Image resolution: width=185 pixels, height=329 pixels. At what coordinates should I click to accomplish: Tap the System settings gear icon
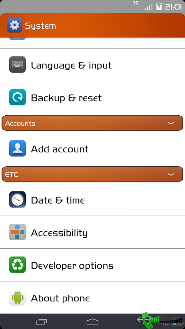(x=14, y=25)
